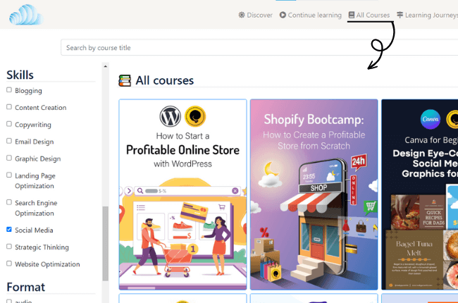
Task: Open the Shopify Bootcamp course thumbnail
Action: click(314, 194)
